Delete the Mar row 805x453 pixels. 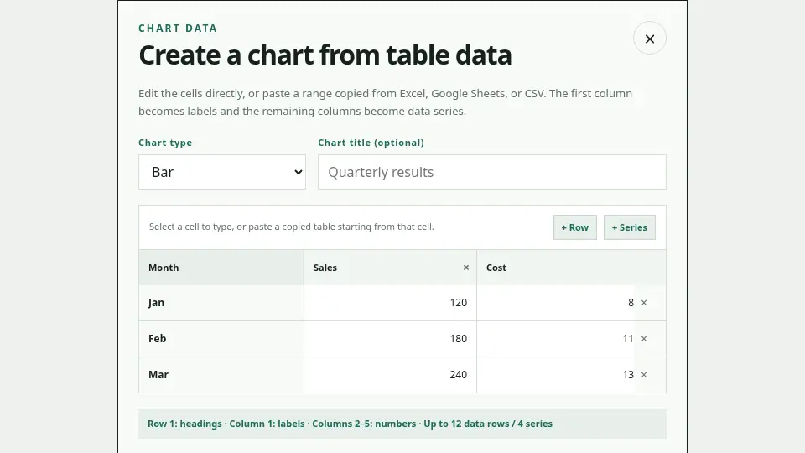[x=644, y=375]
